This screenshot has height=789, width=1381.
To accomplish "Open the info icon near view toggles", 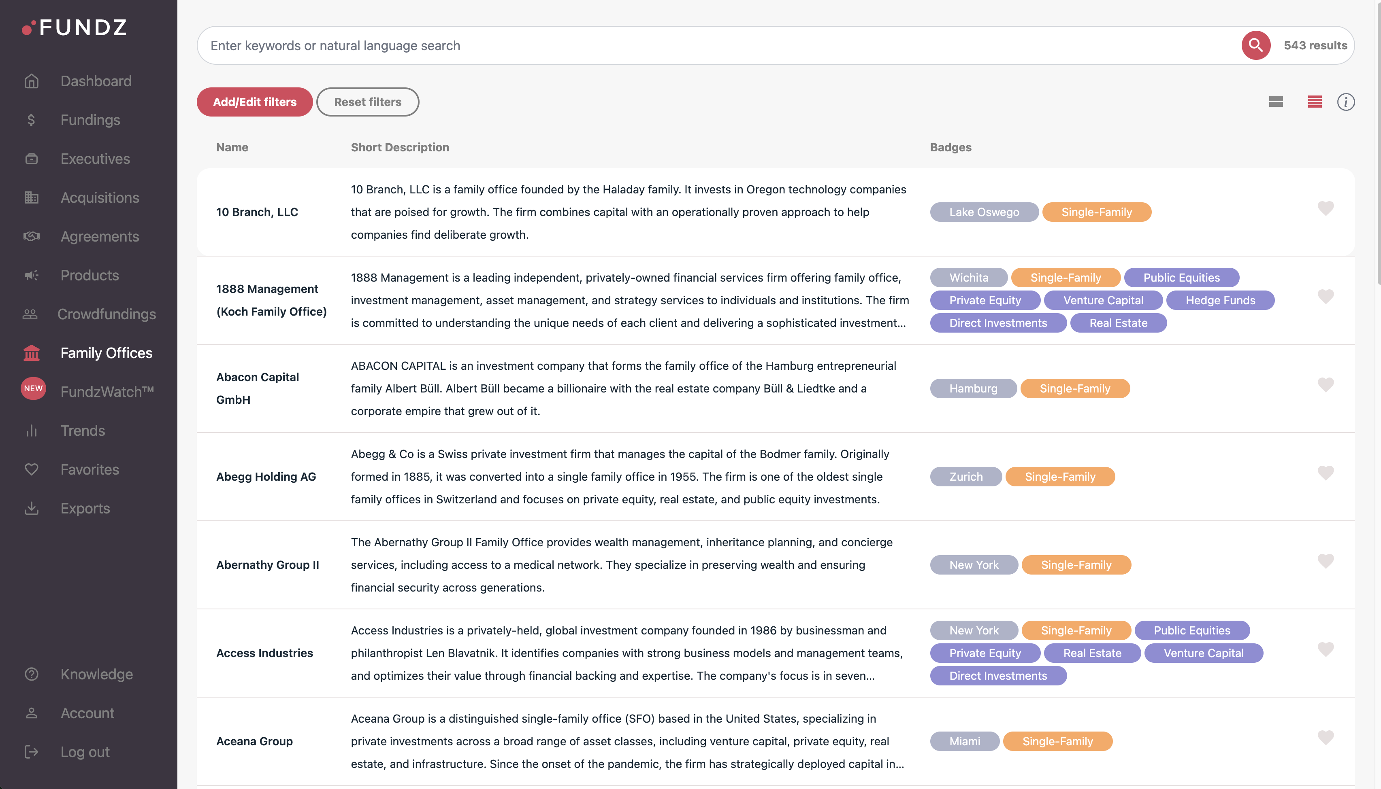I will click(1346, 102).
